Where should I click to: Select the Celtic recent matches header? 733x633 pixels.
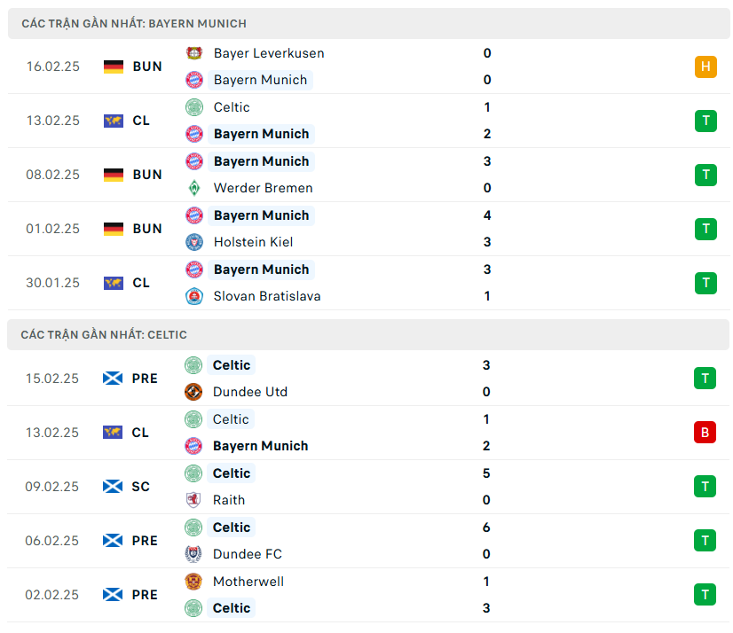[x=104, y=334]
